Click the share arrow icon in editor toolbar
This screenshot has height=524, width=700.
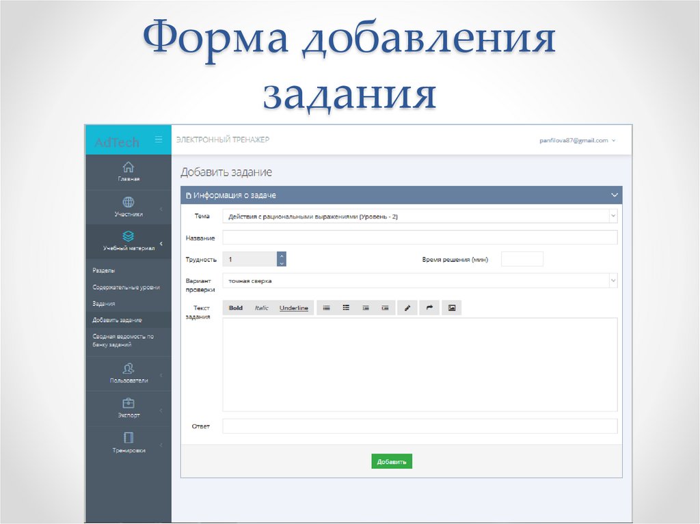[x=429, y=308]
